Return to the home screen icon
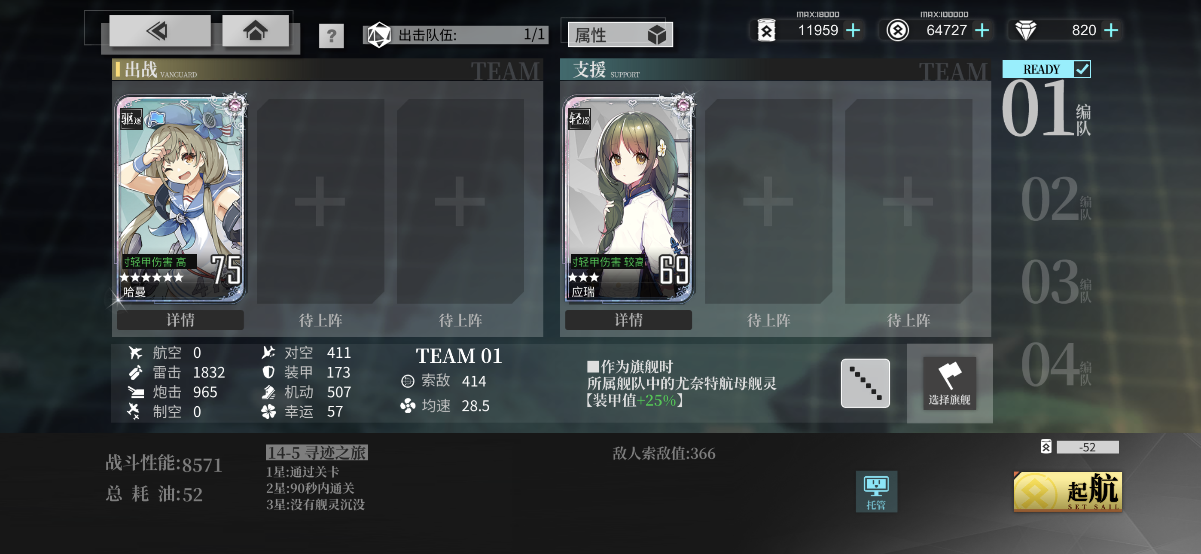 coord(255,31)
